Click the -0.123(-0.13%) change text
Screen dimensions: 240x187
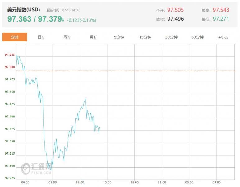pos(81,20)
